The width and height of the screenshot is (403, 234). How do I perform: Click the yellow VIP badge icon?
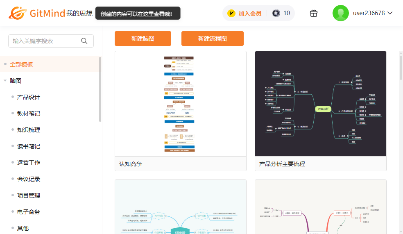point(231,13)
